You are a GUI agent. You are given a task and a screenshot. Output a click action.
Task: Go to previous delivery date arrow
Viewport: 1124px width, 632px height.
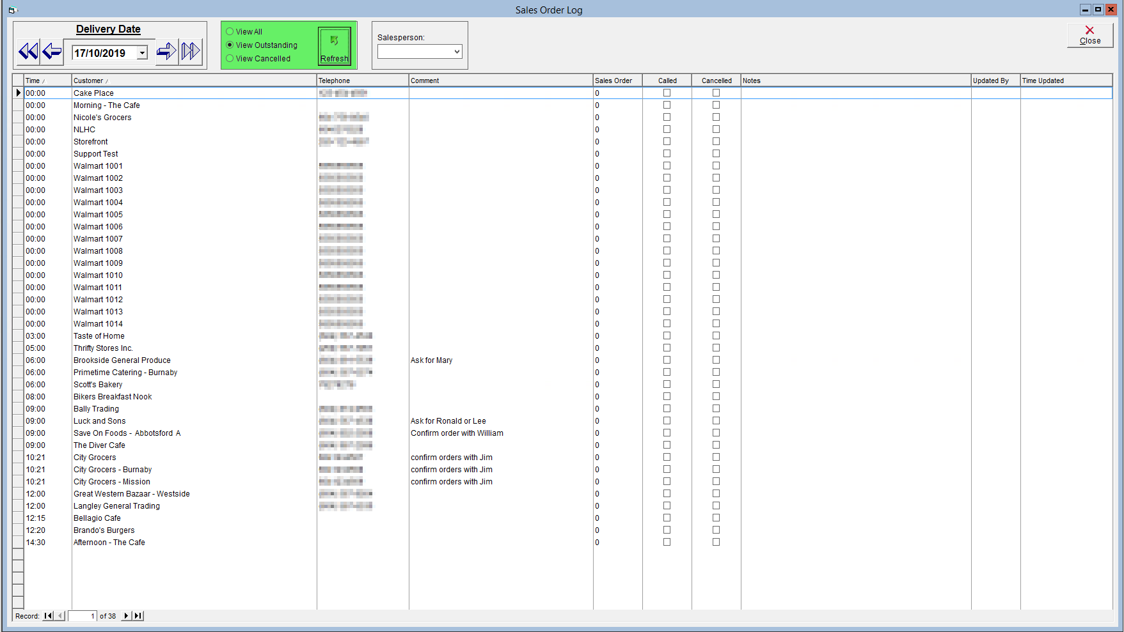pyautogui.click(x=52, y=52)
